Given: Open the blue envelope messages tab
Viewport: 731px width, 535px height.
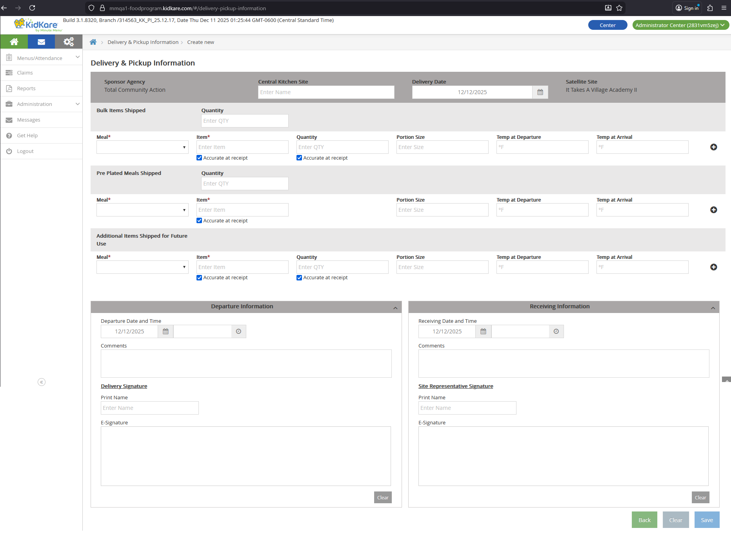Looking at the screenshot, I should [x=41, y=42].
